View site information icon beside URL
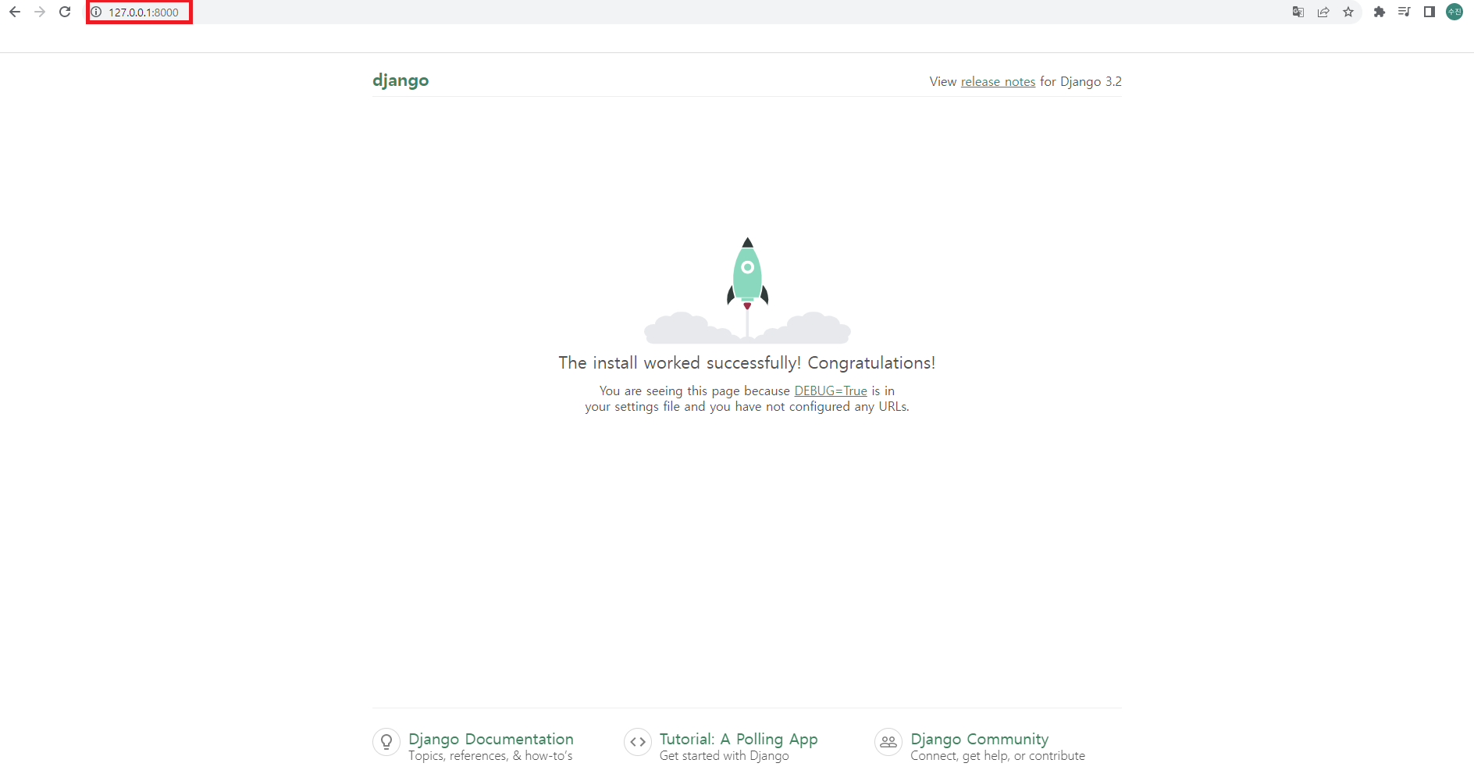 [96, 12]
